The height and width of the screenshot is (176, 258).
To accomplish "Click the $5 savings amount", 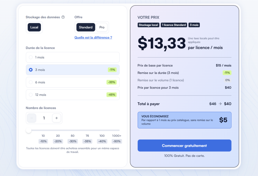I will coord(223,120).
